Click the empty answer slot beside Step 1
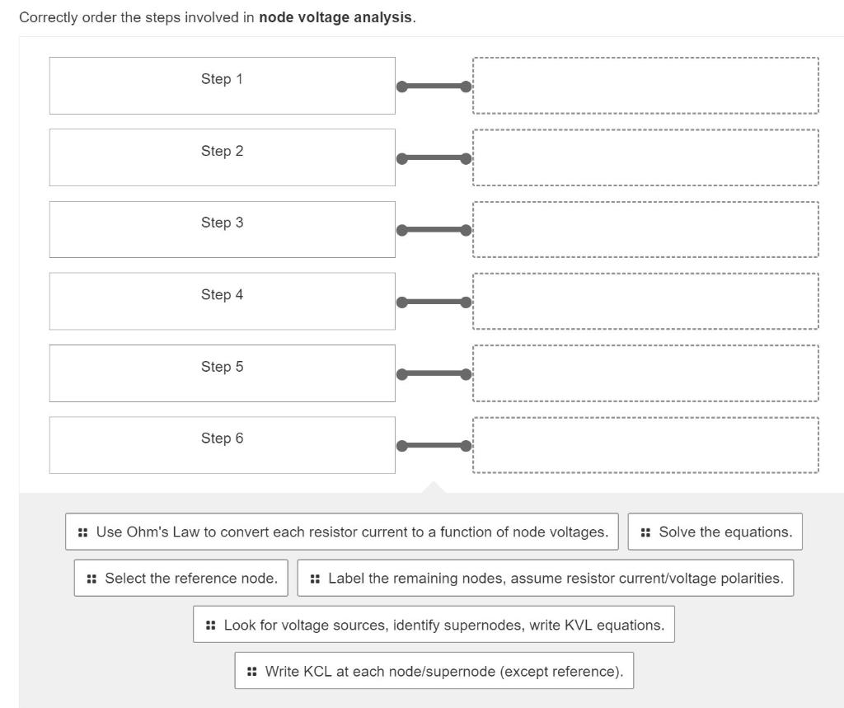Screen dimensions: 844x708 pyautogui.click(x=645, y=86)
